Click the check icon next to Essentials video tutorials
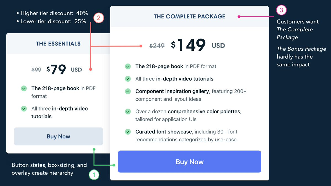This screenshot has width=331, height=186. 24,109
